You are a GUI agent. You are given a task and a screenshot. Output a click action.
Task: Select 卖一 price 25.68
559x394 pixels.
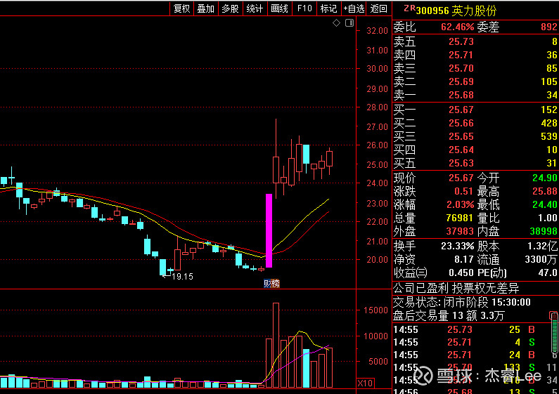(461, 95)
